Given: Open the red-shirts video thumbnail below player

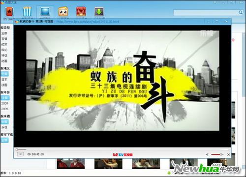Looking at the screenshot, I should point(71,164).
